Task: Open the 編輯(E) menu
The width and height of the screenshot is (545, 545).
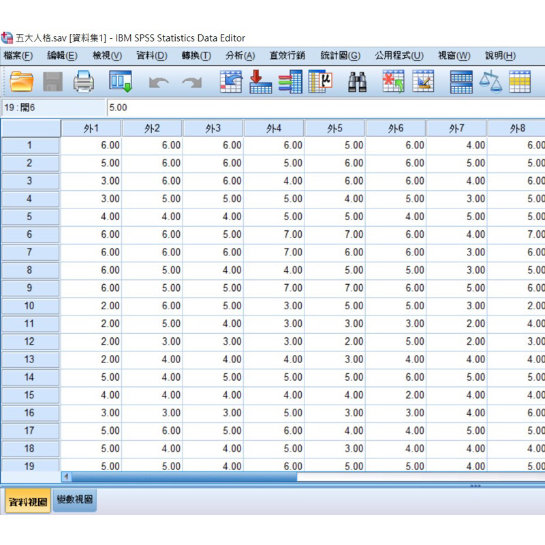Action: 62,56
